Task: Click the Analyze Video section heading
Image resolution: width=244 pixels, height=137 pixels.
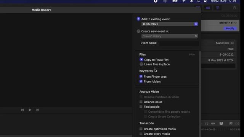Action: click(x=149, y=92)
